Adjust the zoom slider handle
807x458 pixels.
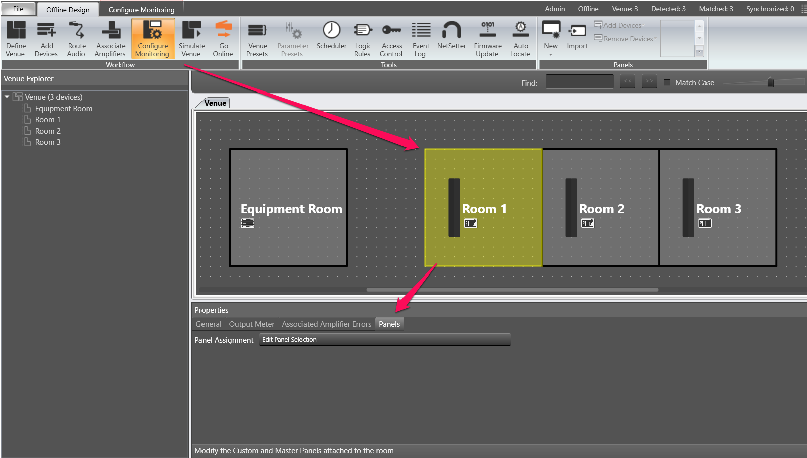click(x=771, y=82)
